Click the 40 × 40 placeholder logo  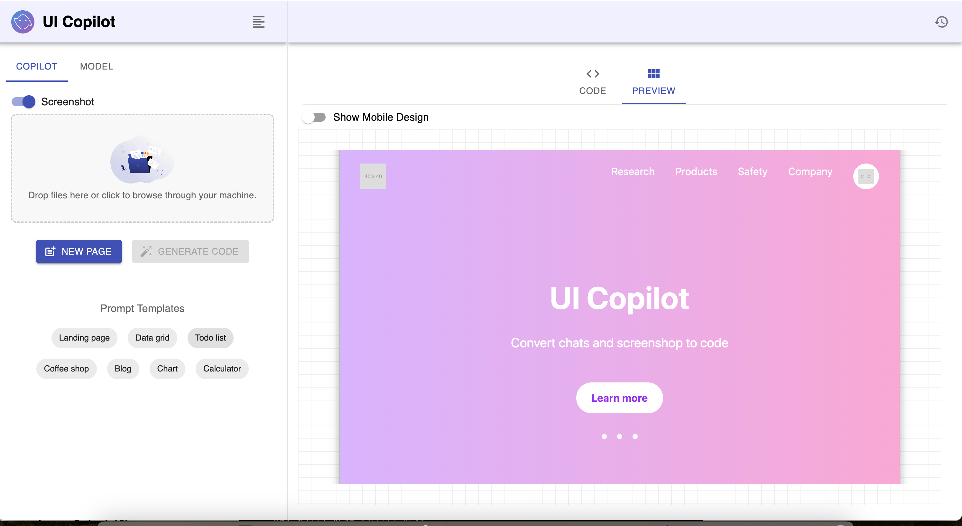click(x=373, y=176)
